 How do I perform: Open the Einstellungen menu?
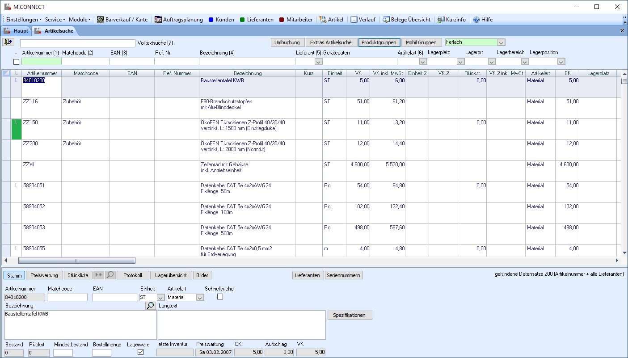coord(24,20)
